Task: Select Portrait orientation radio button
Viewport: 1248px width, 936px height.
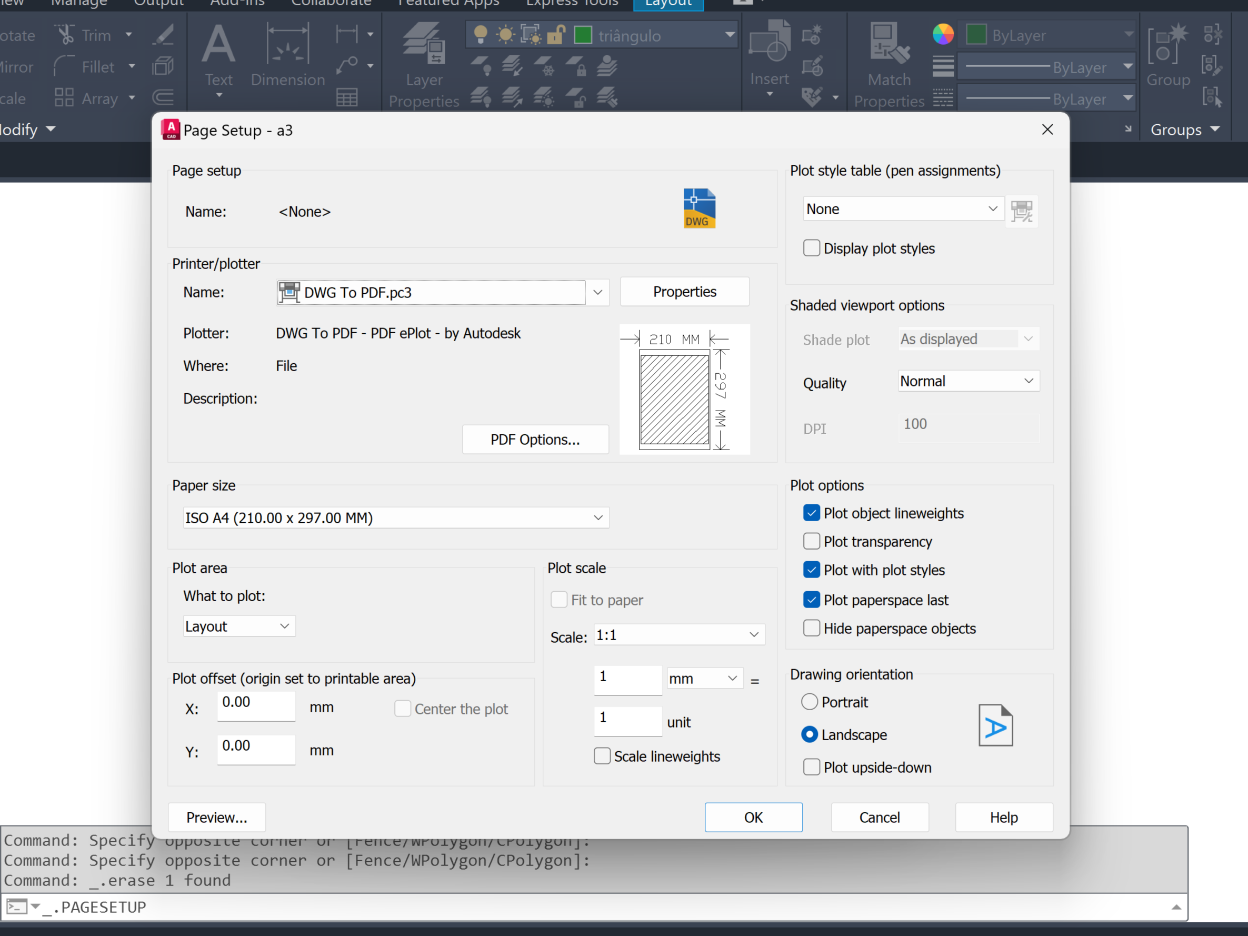Action: (x=810, y=702)
